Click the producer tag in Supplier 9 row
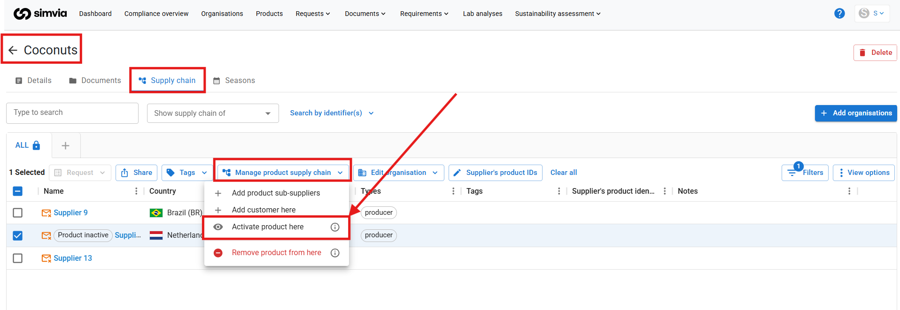900x310 pixels. (x=379, y=213)
